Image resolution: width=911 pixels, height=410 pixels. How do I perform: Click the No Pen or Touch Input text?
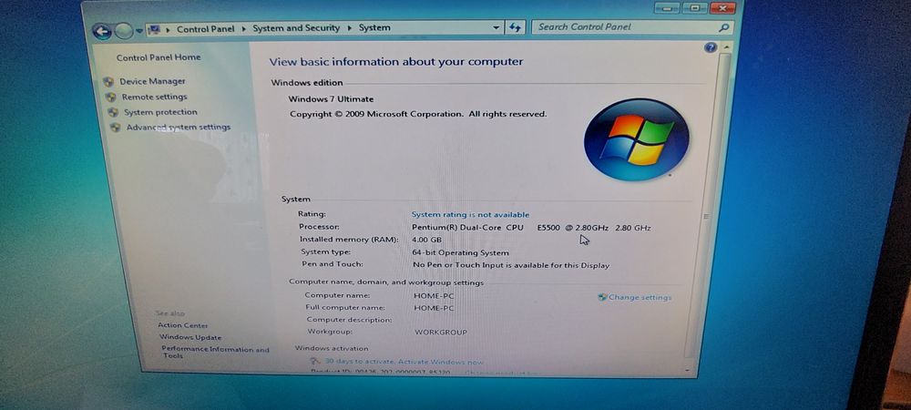tap(511, 265)
